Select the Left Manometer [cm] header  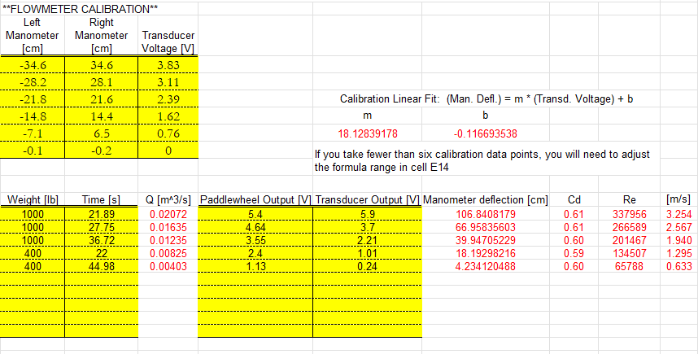pyautogui.click(x=32, y=36)
